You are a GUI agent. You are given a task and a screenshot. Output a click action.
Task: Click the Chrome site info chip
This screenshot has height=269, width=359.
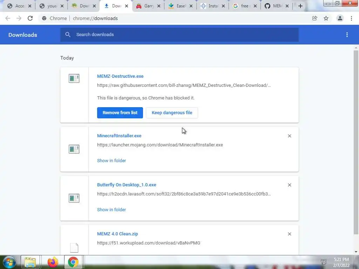(54, 18)
